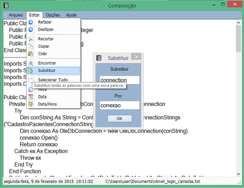The image size is (244, 188).
Task: Open the Arquivo menu
Action: pyautogui.click(x=16, y=15)
